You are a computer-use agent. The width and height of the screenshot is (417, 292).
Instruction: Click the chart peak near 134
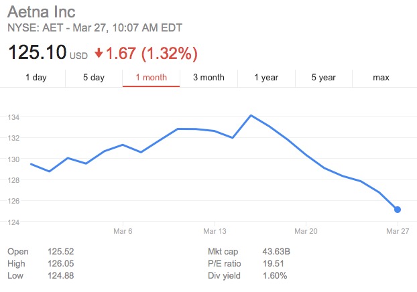(250, 115)
